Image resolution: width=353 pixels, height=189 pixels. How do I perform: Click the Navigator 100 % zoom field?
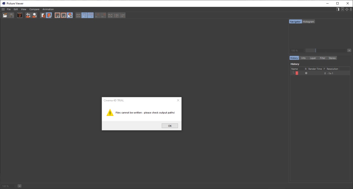(x=296, y=51)
